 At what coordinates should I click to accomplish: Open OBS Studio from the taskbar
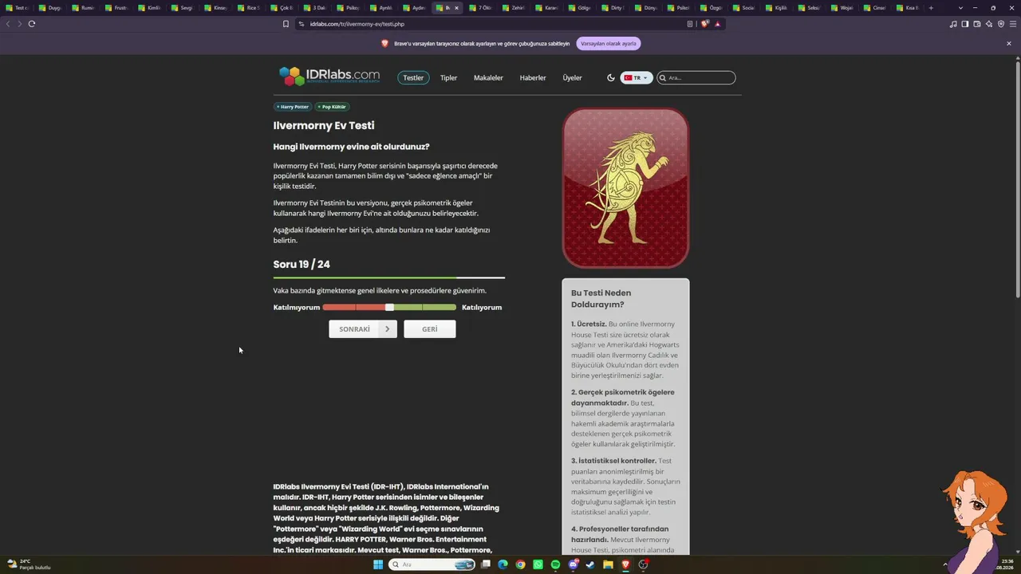point(643,564)
